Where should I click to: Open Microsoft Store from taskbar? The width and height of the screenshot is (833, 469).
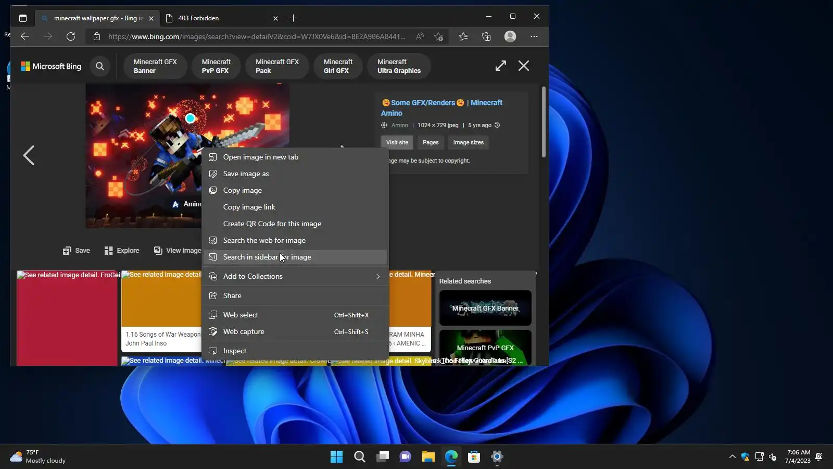pos(474,457)
